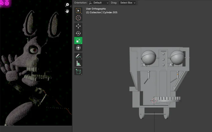Viewport: 212px width, 132px height.
Task: Collapse image editor sidebar arrow
Action: click(71, 6)
